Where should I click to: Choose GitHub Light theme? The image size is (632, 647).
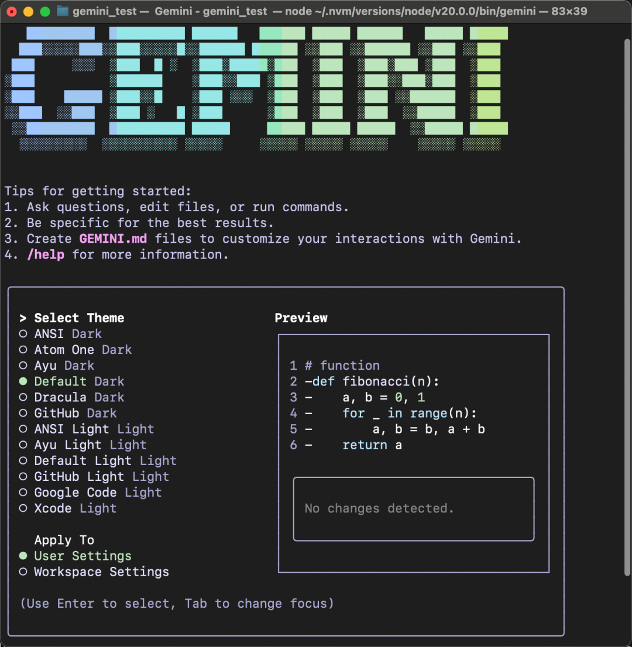(95, 477)
